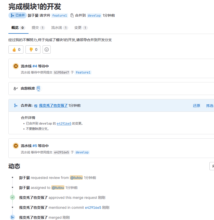The width and height of the screenshot is (214, 220).
Task: Click the 拣选 cherry-pick button
Action: tap(210, 106)
